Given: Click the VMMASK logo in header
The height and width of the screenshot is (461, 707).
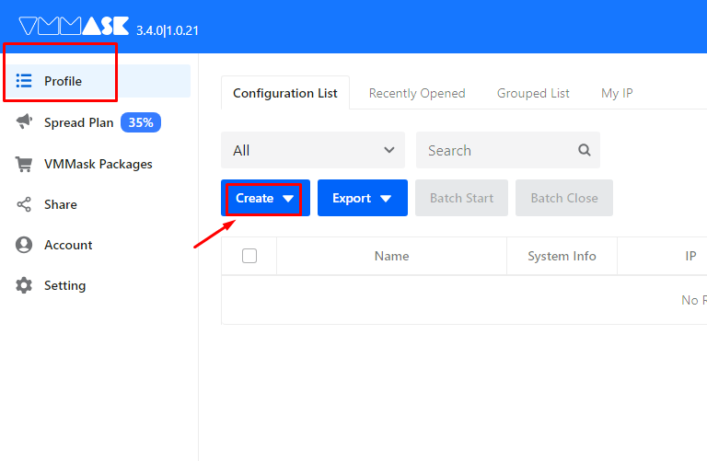Looking at the screenshot, I should pyautogui.click(x=74, y=28).
